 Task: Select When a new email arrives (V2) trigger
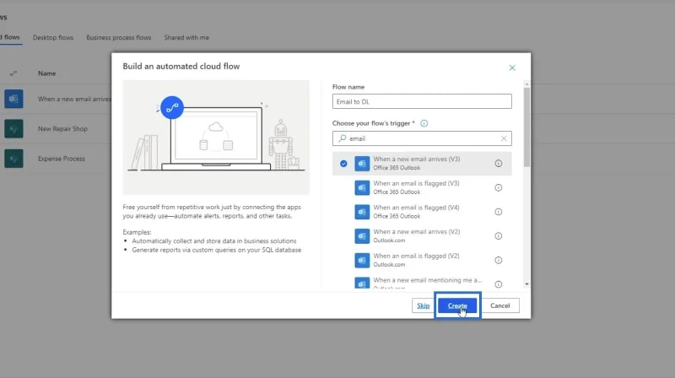pyautogui.click(x=422, y=236)
